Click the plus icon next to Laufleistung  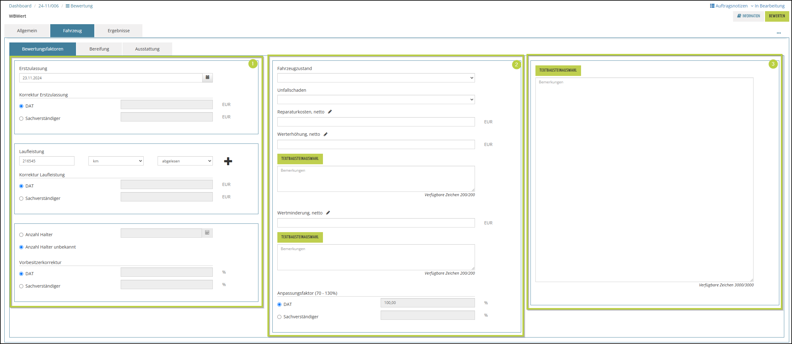tap(228, 161)
